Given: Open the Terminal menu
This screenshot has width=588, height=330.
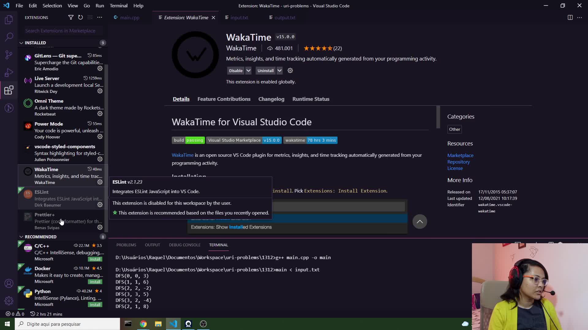Looking at the screenshot, I should pyautogui.click(x=119, y=5).
